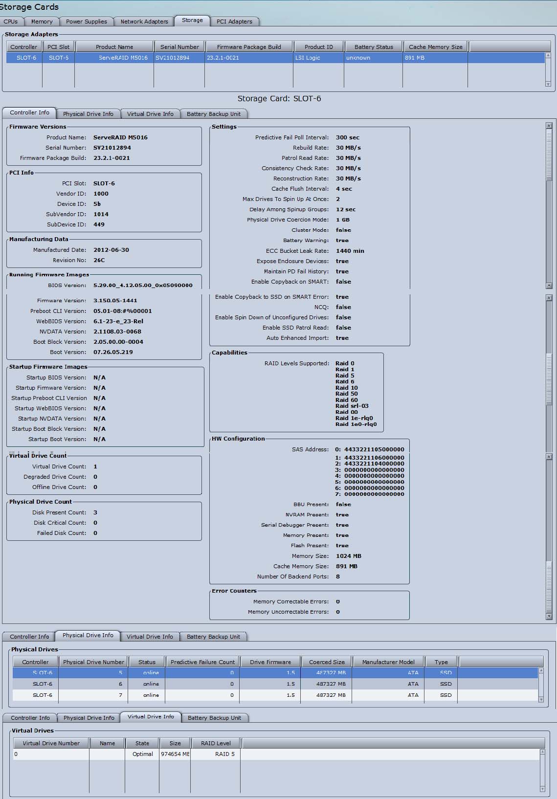Click manufactured date value 2012-06-30
Viewport: 557px width, 799px height.
pyautogui.click(x=111, y=250)
